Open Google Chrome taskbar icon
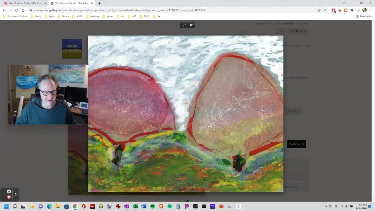 coord(75,206)
